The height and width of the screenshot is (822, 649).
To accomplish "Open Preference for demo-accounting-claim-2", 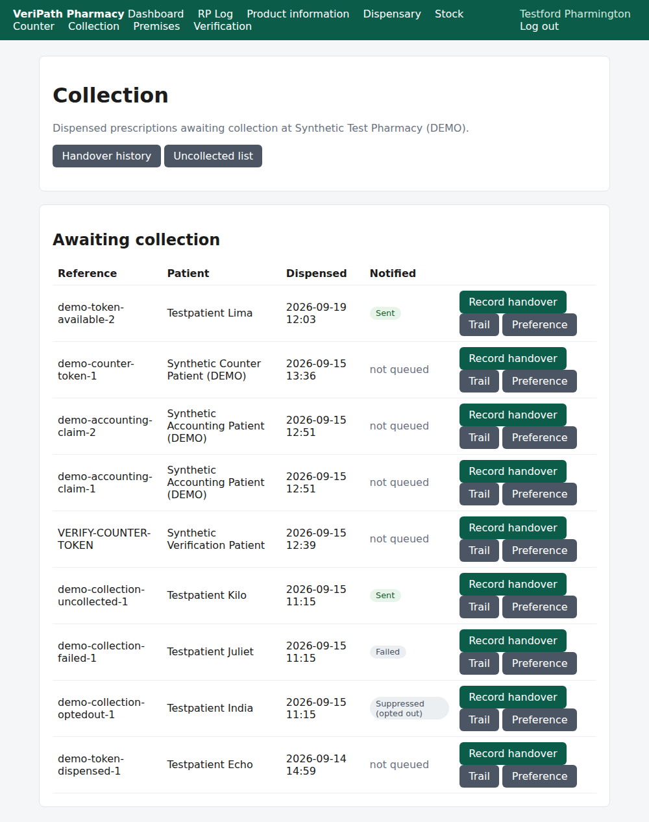I will [x=539, y=437].
